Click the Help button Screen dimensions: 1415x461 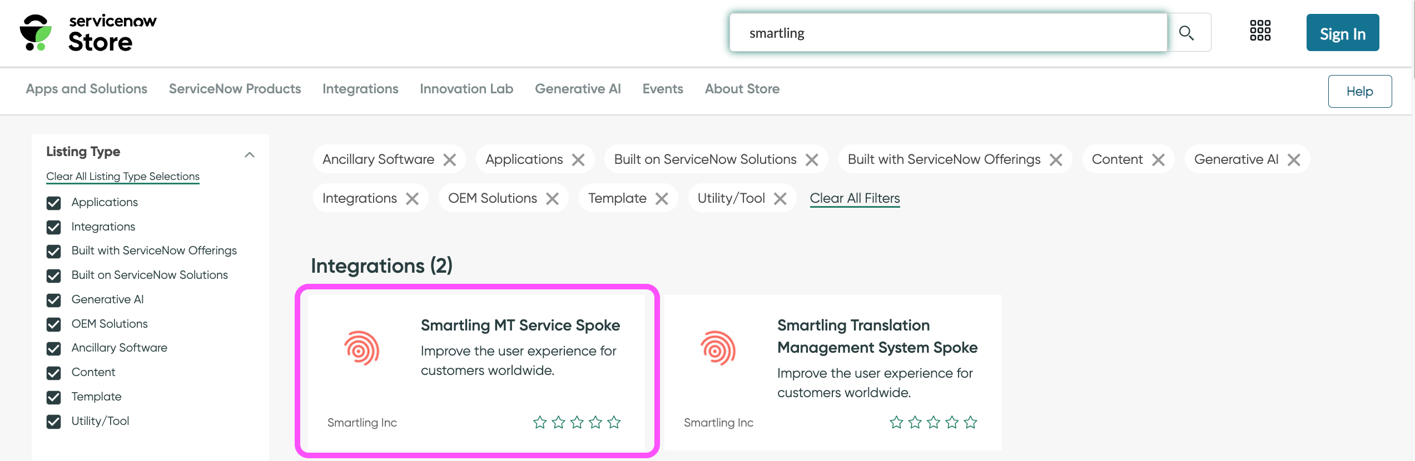(x=1360, y=92)
